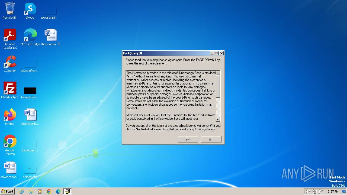Viewport: 347px width, 195px height.
Task: Open the Recycle Bin desktop icon
Action: [x=10, y=11]
